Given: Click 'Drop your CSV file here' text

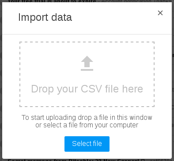Looking at the screenshot, I should [87, 89].
